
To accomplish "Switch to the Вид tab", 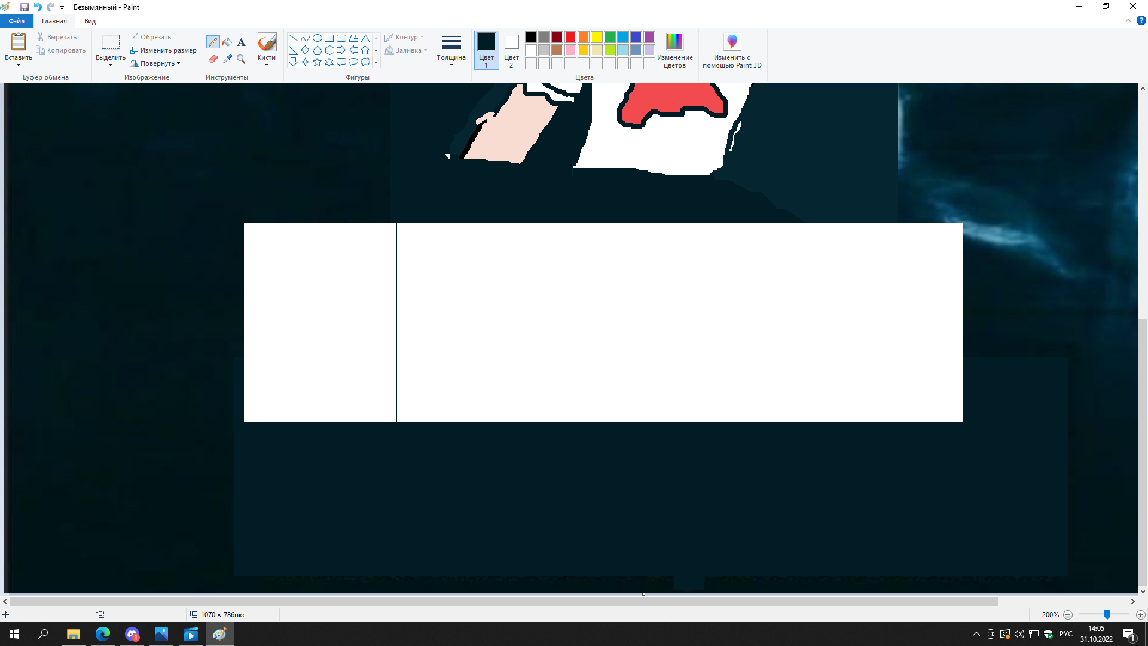I will pos(90,21).
